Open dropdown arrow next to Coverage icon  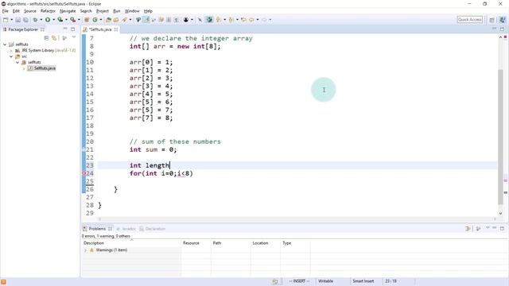click(x=66, y=20)
